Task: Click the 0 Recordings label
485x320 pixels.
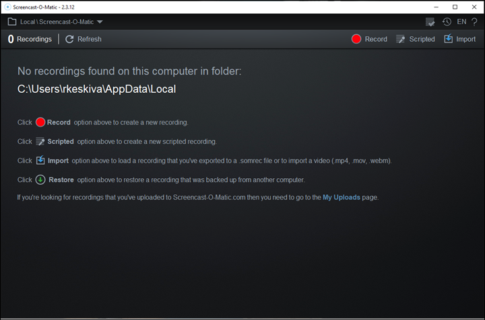Action: pyautogui.click(x=30, y=39)
